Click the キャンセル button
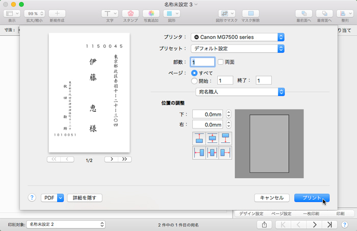Viewport: 357px width, 231px height. click(271, 198)
